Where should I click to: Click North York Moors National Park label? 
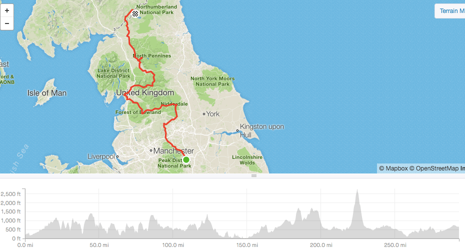point(212,81)
